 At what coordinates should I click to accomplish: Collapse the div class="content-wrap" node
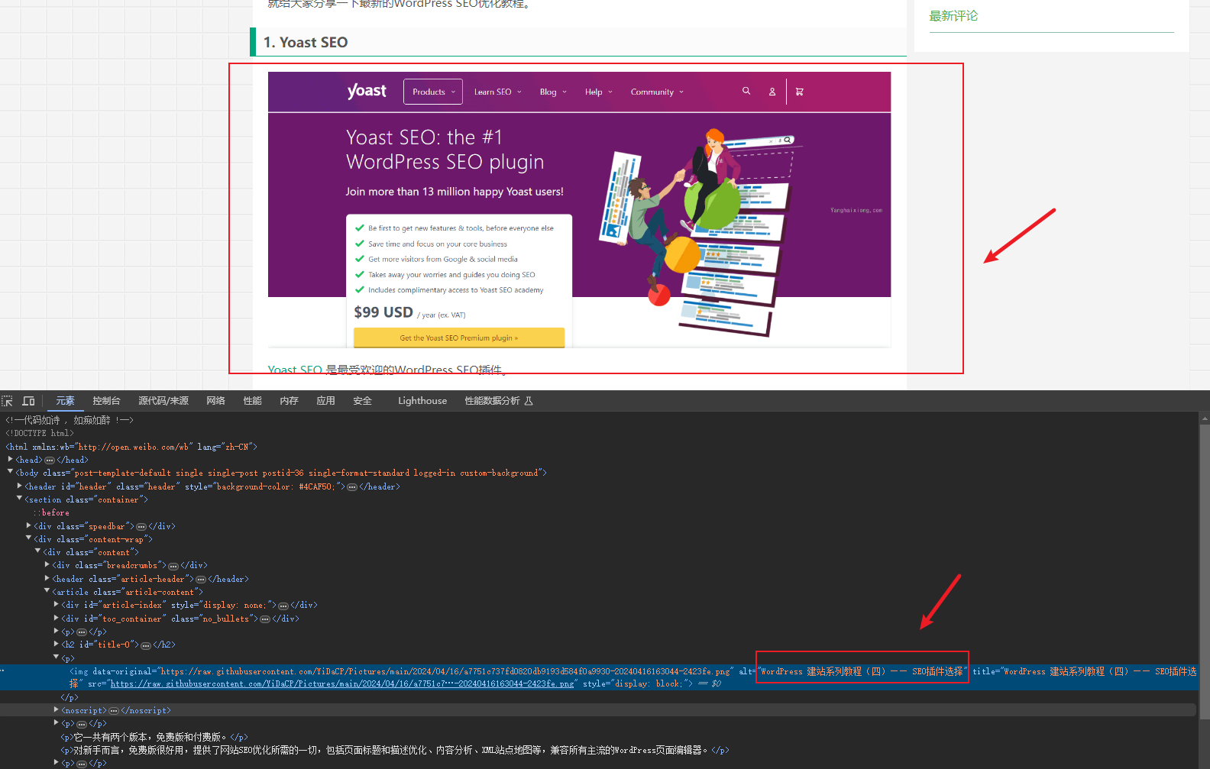click(29, 538)
